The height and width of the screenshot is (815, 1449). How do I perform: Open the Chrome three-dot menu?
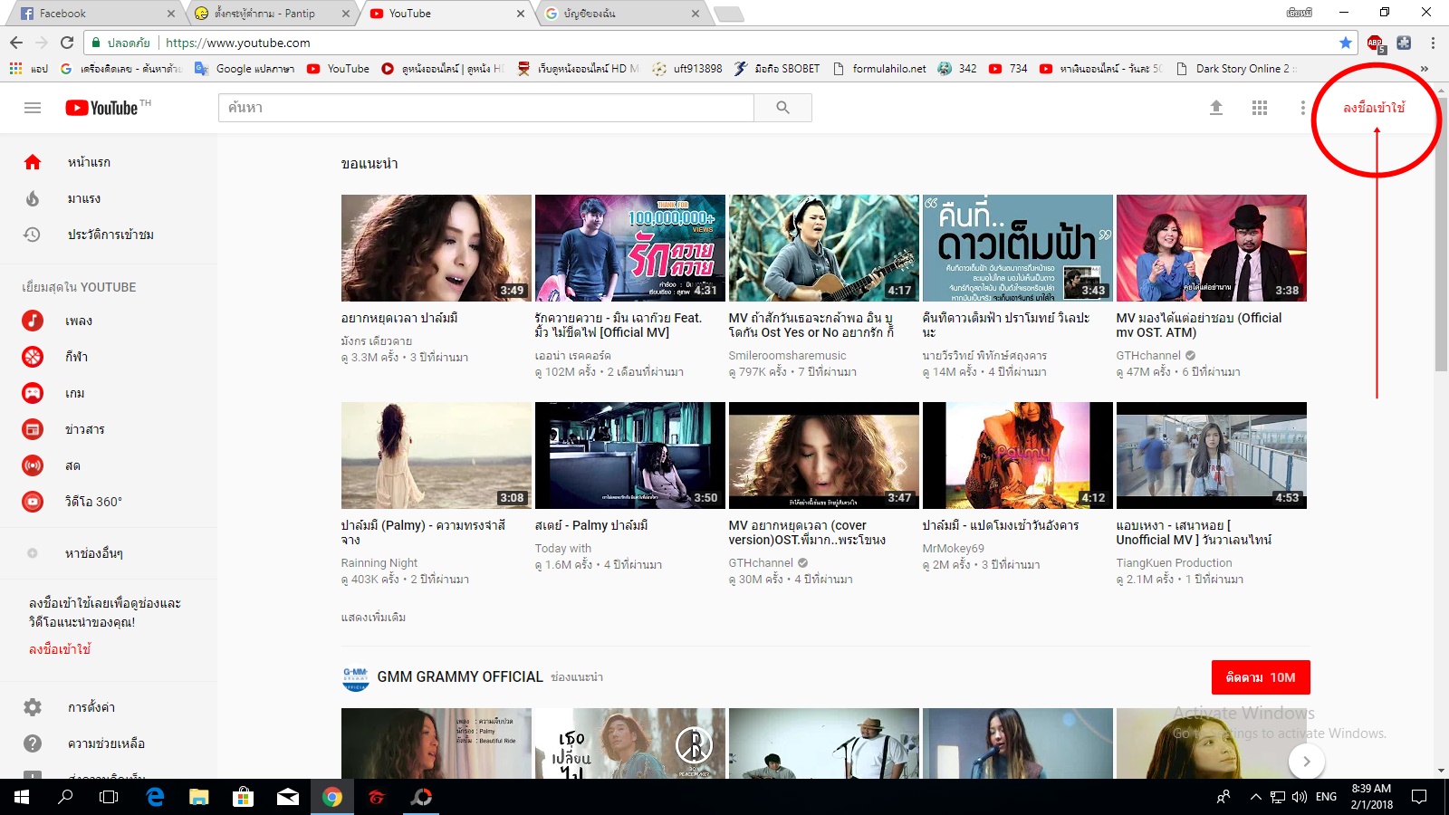(1433, 43)
